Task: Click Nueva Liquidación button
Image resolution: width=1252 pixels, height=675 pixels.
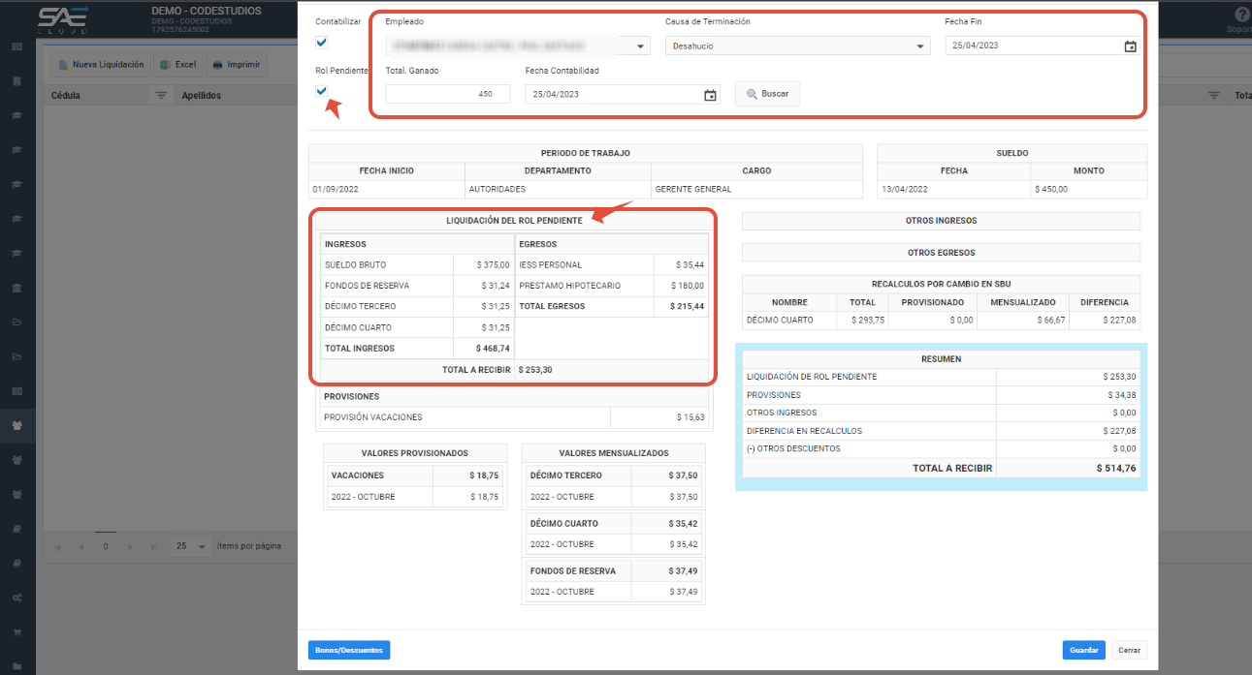Action: pyautogui.click(x=101, y=65)
